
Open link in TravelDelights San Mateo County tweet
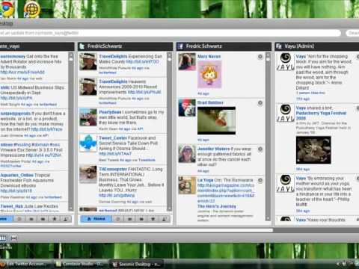click(142, 62)
